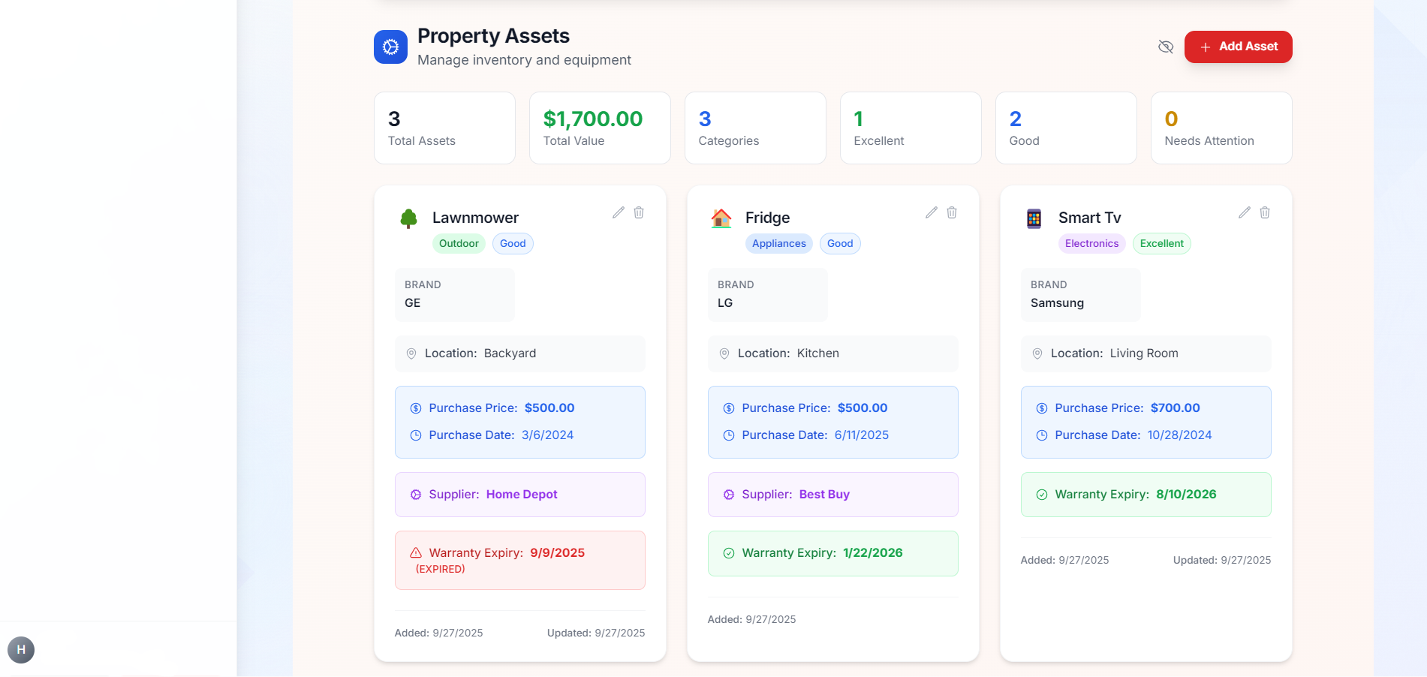Click the Living Room location pin icon
1427x677 pixels.
point(1037,354)
